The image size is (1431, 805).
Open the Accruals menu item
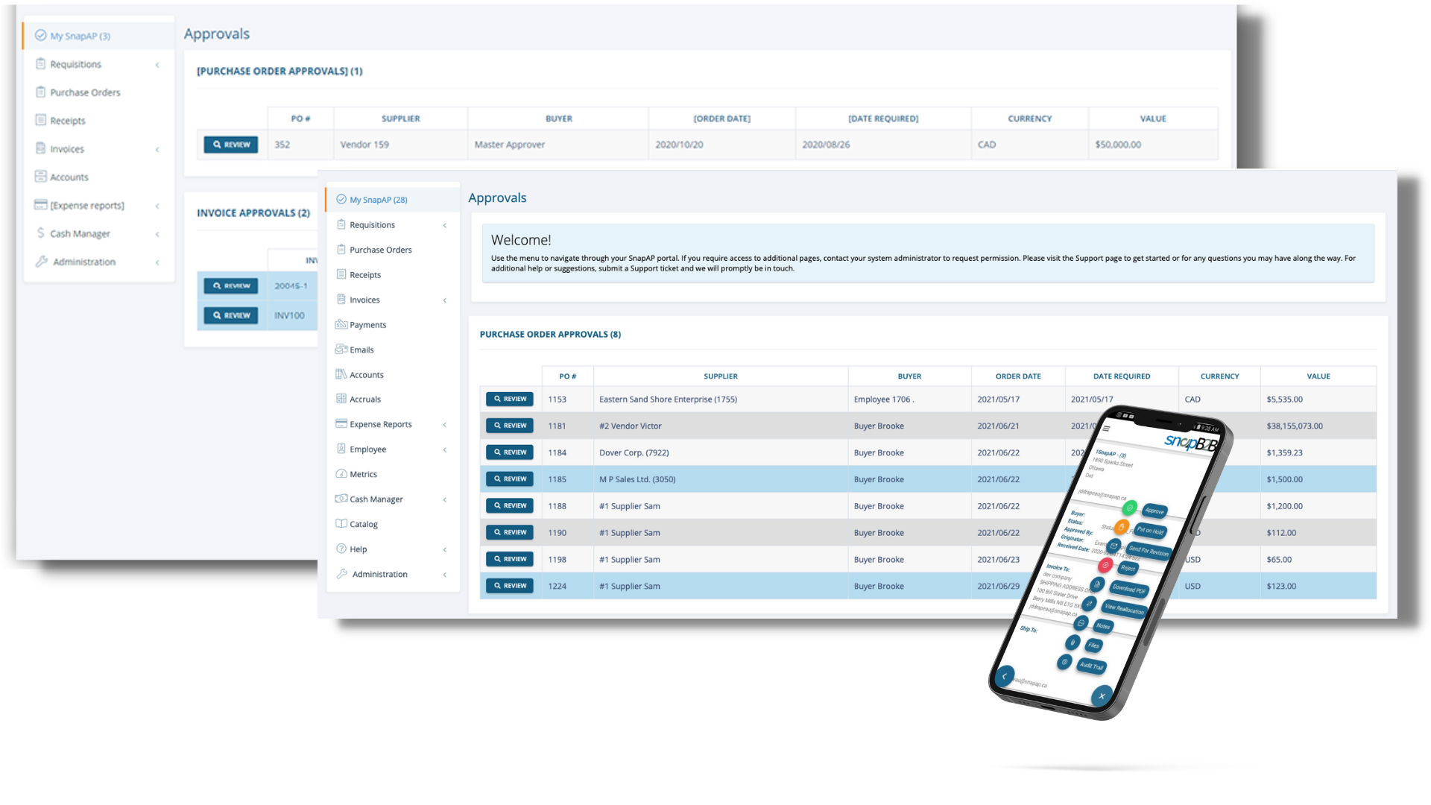(x=364, y=400)
